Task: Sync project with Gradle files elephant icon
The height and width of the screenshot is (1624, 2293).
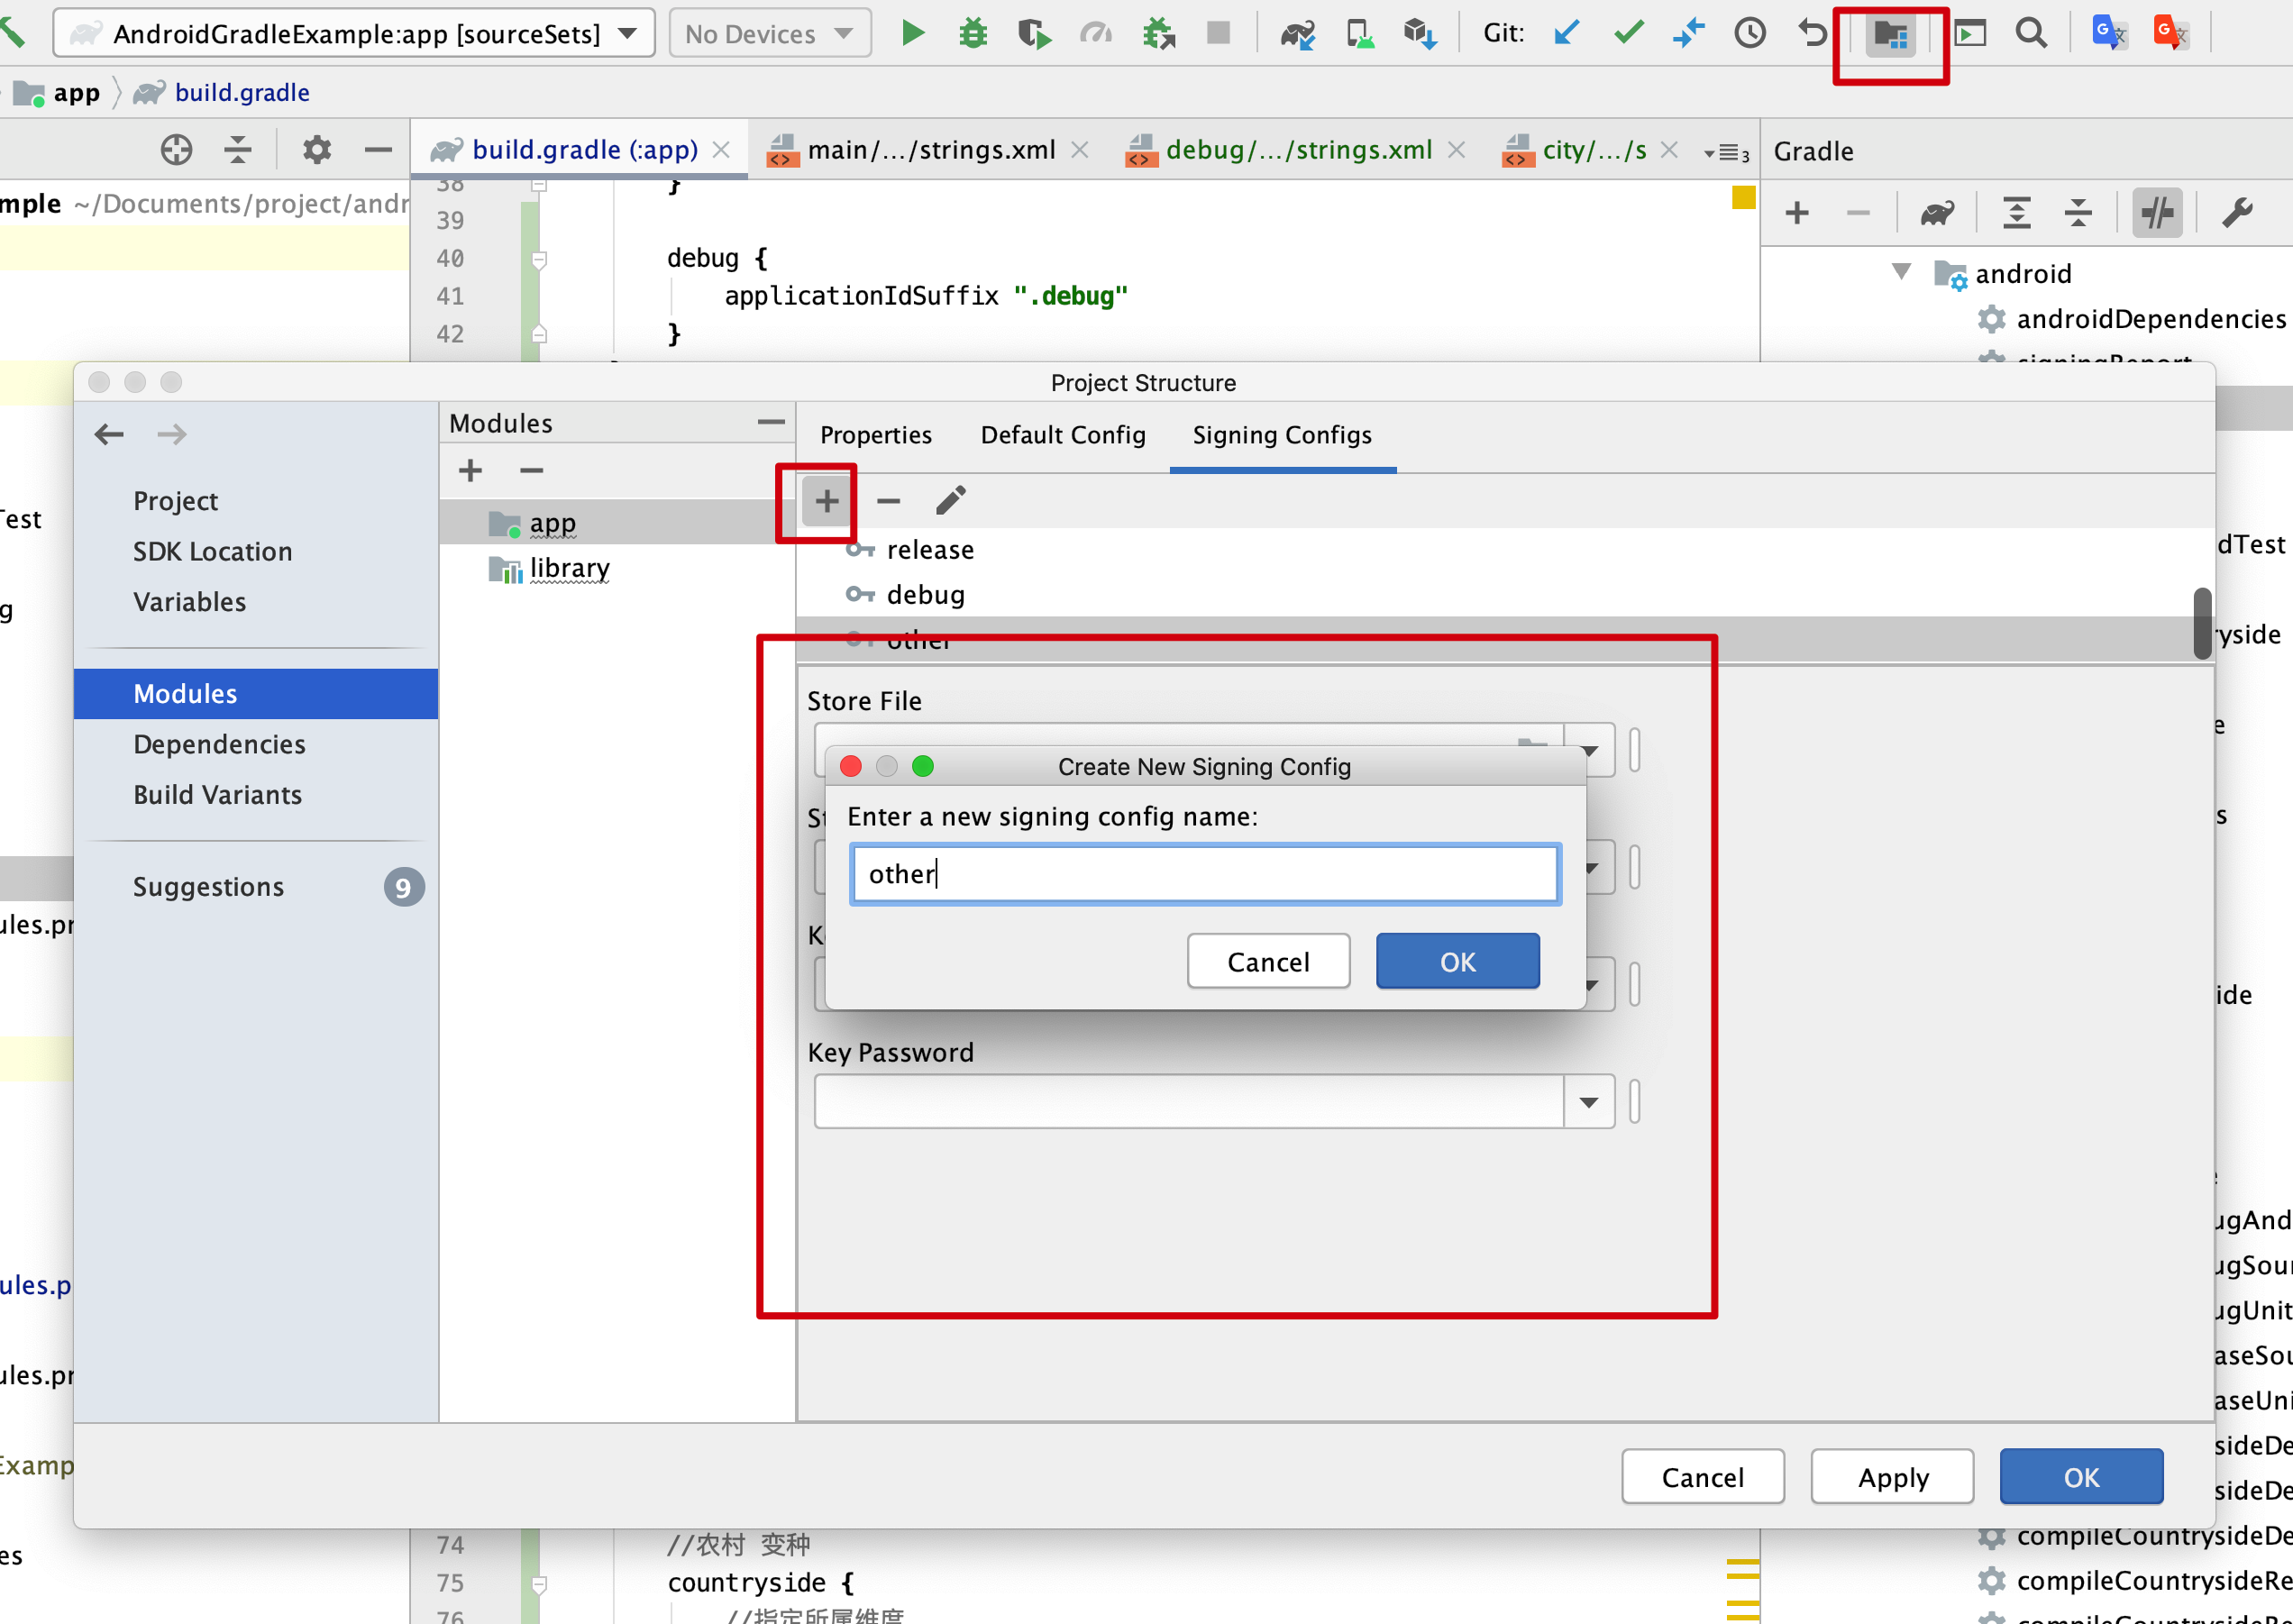Action: click(x=1297, y=34)
